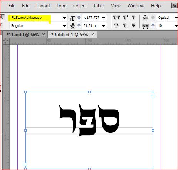Expand the FbStamAshkenazy font family dropdown
Image resolution: width=178 pixels, height=170 pixels.
64,18
